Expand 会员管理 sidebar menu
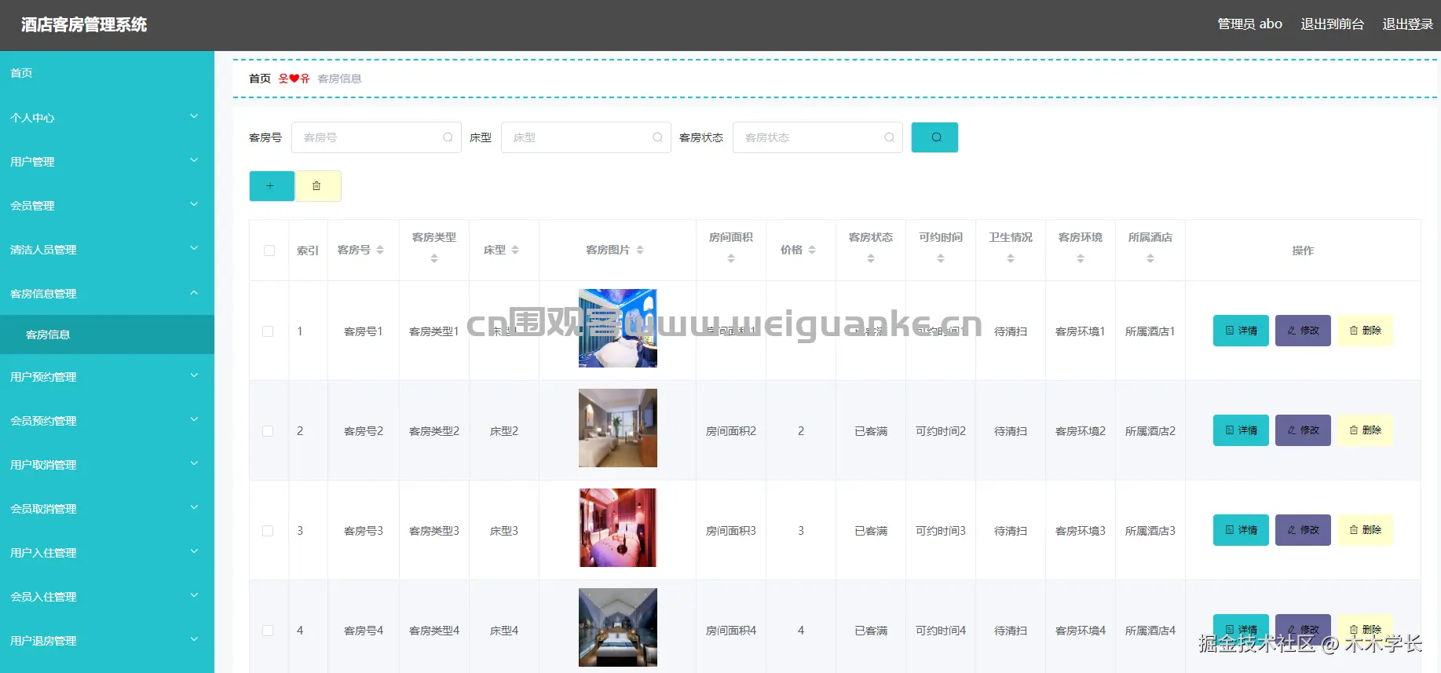This screenshot has width=1441, height=673. coord(107,205)
